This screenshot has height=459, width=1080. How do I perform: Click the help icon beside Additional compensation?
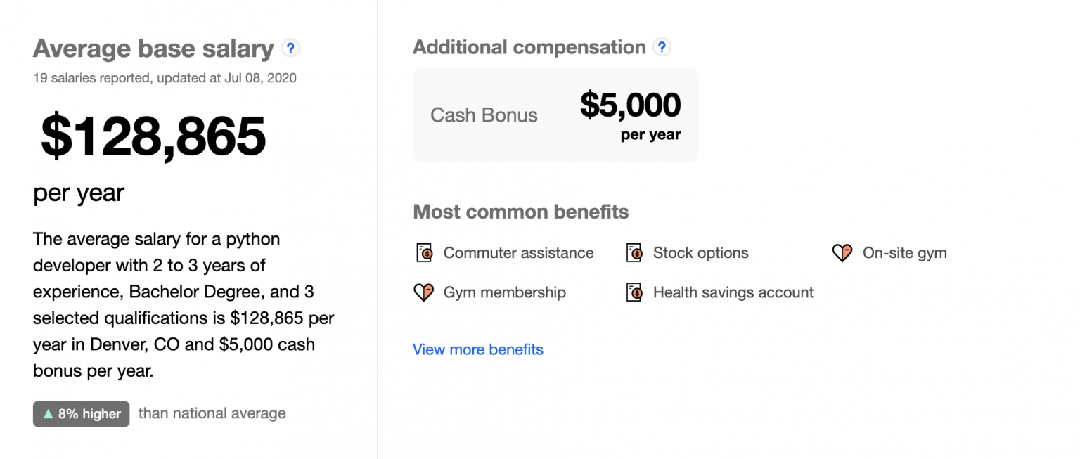point(662,46)
